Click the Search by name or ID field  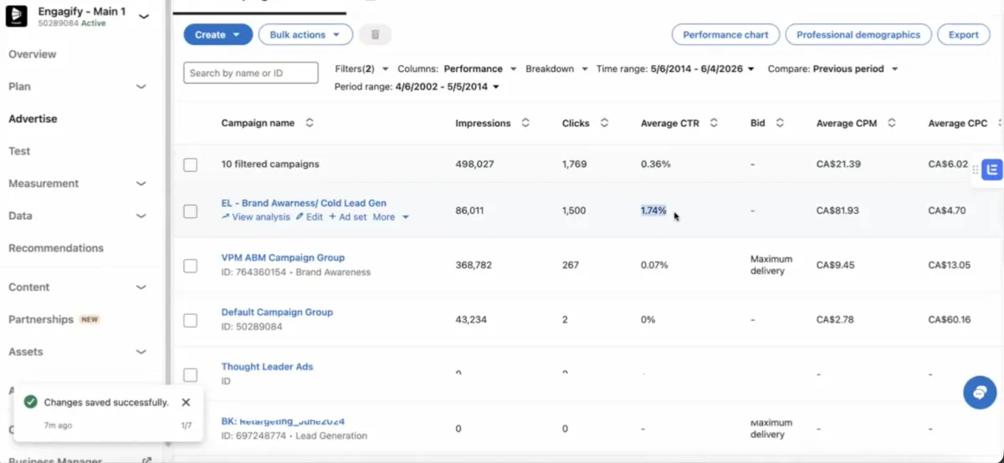[251, 73]
